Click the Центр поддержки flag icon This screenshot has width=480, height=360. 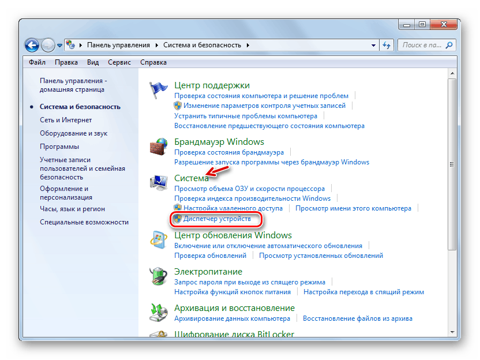click(159, 91)
